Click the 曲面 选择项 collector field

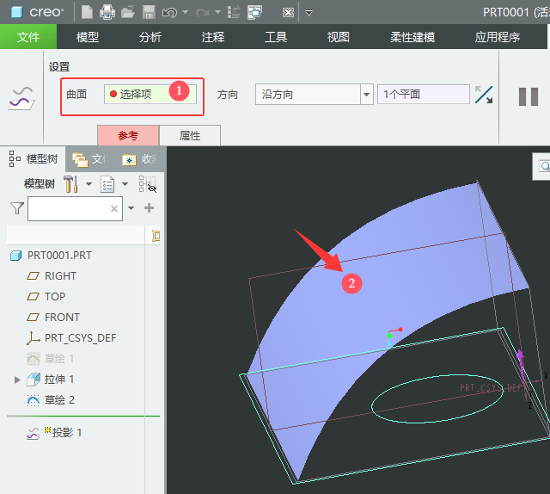coord(150,94)
